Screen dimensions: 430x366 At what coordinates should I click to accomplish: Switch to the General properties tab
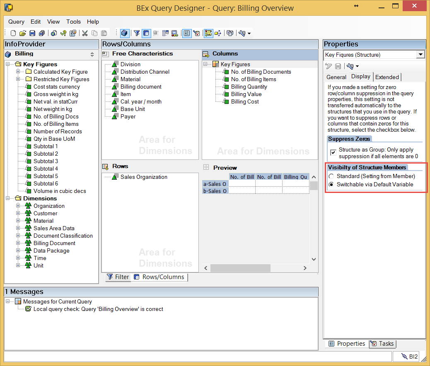[336, 77]
